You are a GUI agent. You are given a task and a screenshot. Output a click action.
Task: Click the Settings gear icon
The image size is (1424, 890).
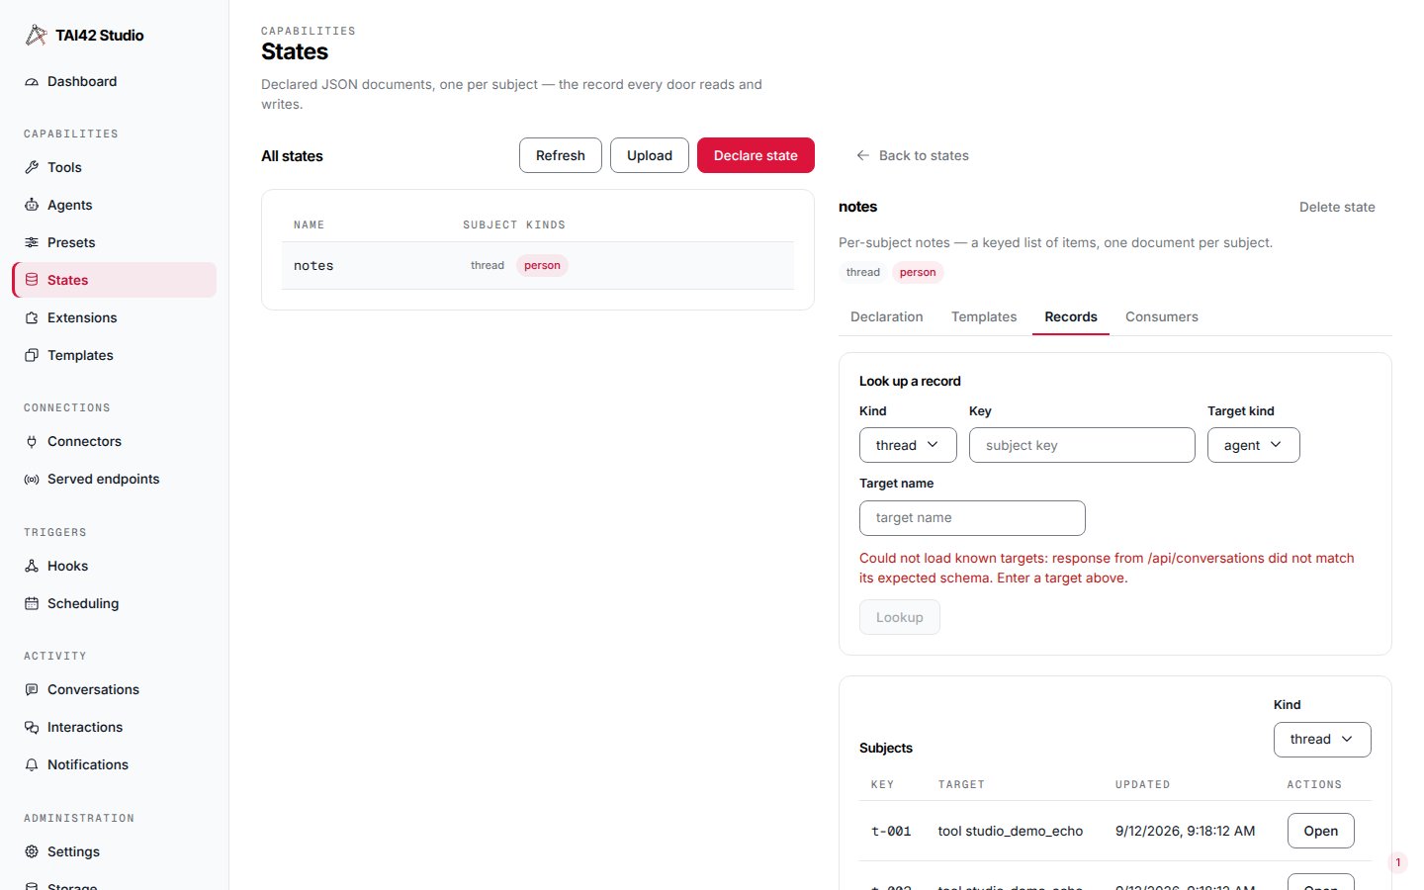point(32,851)
